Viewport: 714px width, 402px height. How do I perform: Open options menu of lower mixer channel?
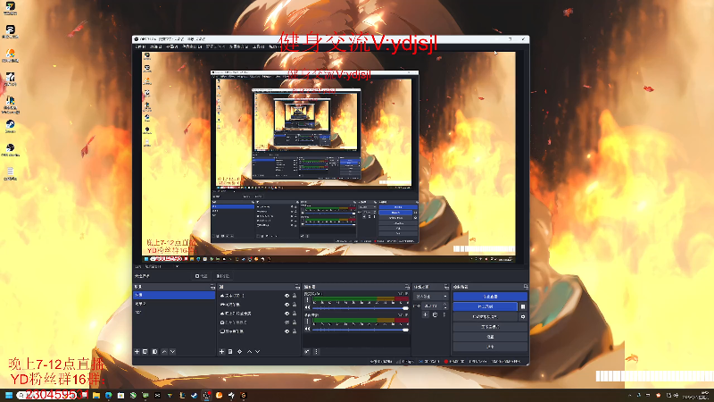pos(307,321)
